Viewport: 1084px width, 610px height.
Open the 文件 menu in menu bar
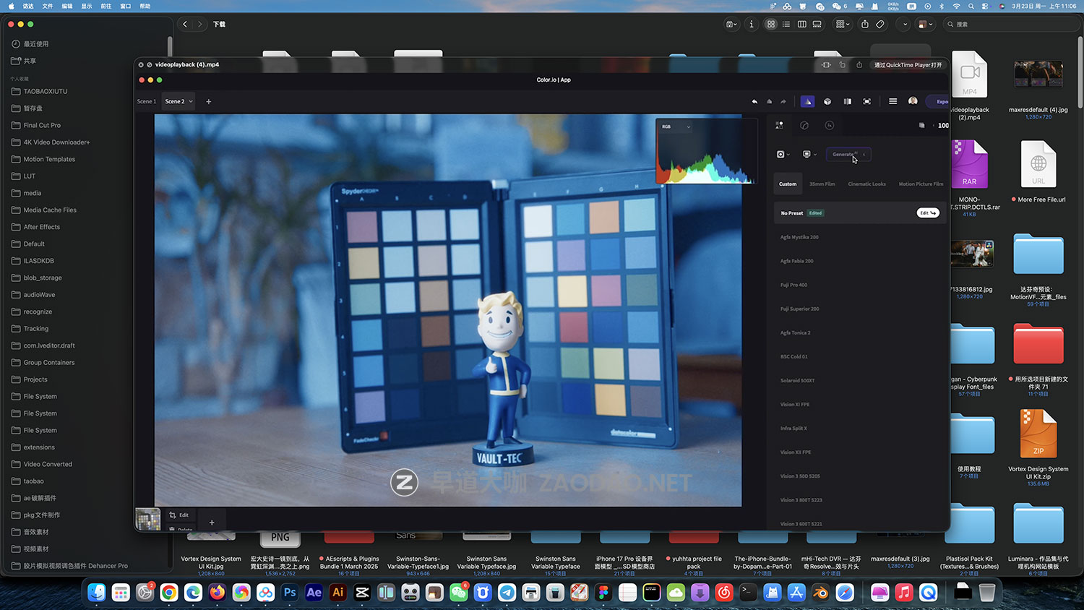click(x=48, y=6)
